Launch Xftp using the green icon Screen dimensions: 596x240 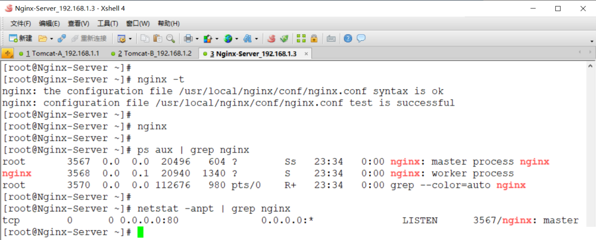pos(284,39)
